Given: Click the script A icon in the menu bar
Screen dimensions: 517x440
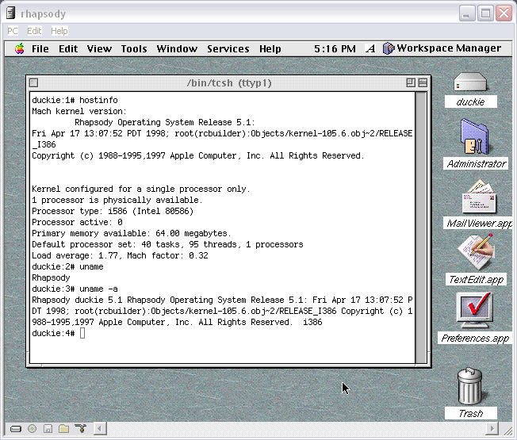Looking at the screenshot, I should [x=370, y=49].
